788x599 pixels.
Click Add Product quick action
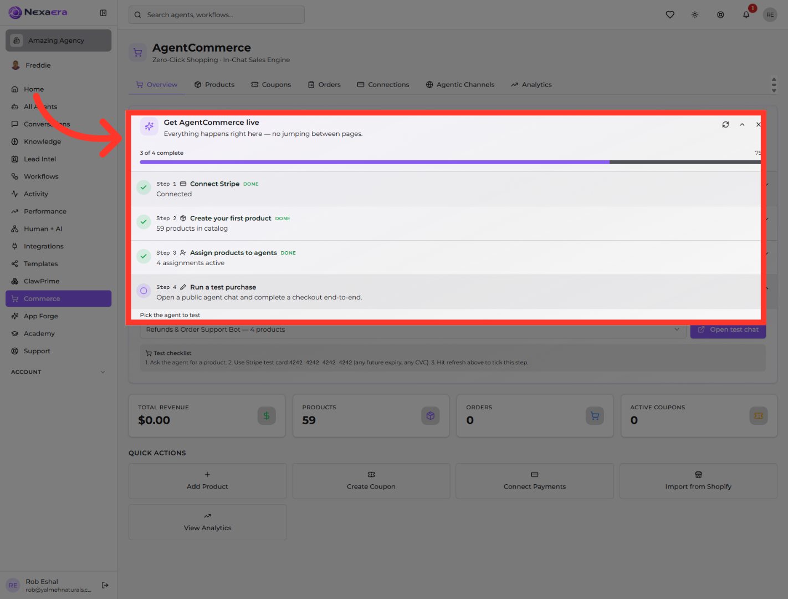coord(208,481)
